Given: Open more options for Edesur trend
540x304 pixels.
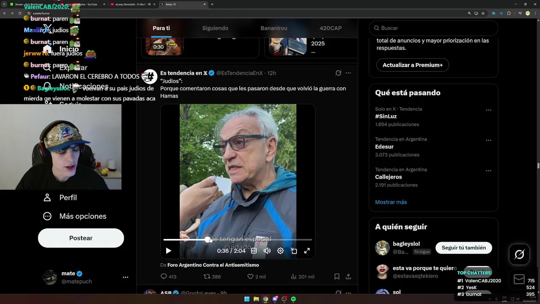Looking at the screenshot, I should [489, 140].
